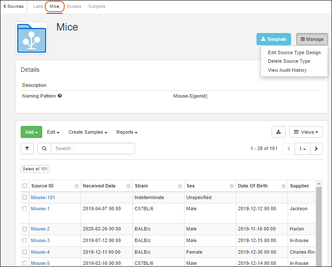Go to previous page arrow
The width and height of the screenshot is (332, 267).
pyautogui.click(x=288, y=149)
